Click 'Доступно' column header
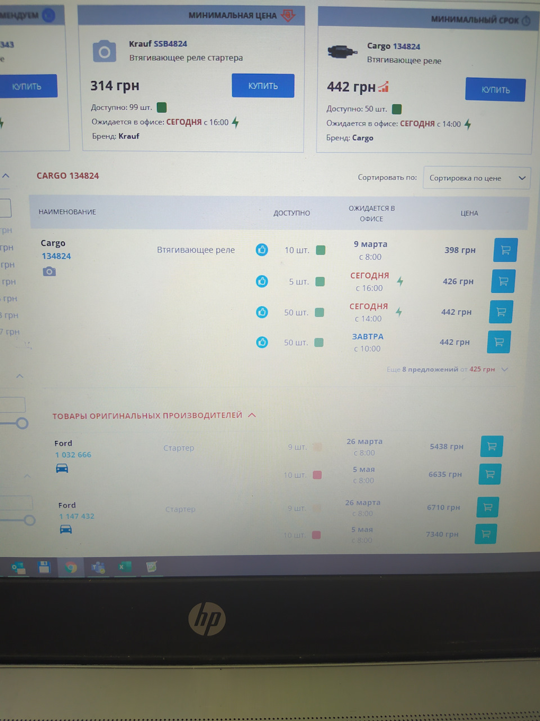 tap(291, 213)
